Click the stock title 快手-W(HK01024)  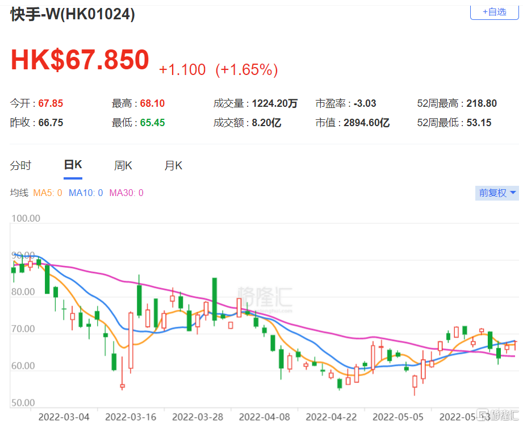tap(73, 14)
